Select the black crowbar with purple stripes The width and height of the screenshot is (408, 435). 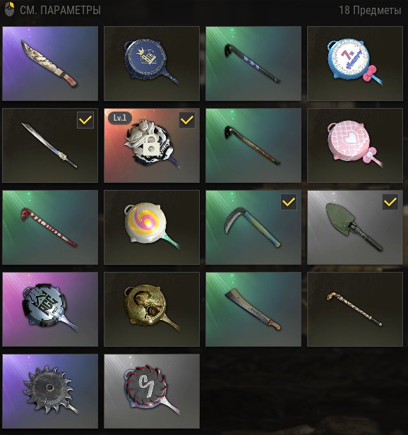(x=253, y=64)
